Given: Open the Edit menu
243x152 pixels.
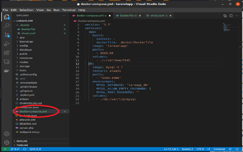Looking at the screenshot, I should click(x=14, y=10).
